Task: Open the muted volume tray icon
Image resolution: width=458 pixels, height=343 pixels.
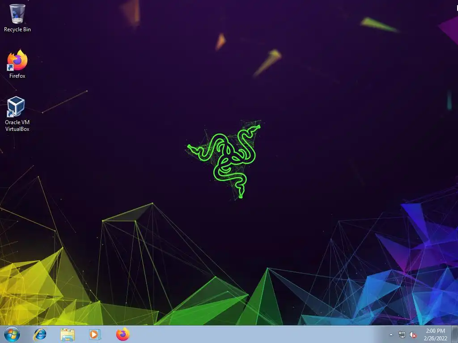Action: (x=413, y=335)
